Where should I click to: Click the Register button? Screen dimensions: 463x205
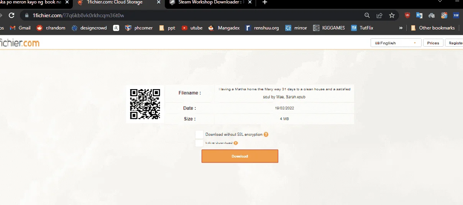[455, 43]
